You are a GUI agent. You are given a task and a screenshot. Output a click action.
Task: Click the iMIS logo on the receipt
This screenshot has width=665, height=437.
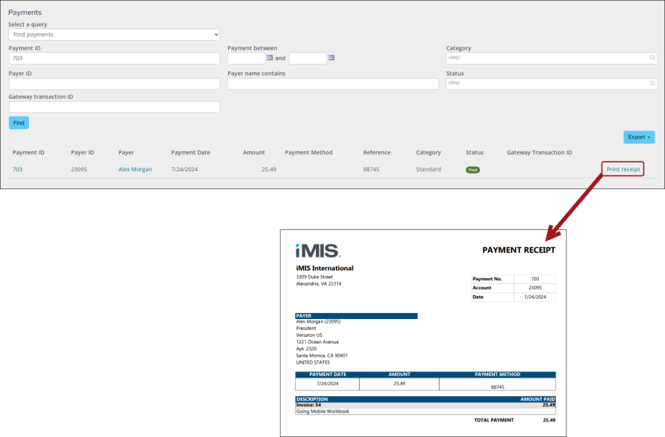pos(318,251)
